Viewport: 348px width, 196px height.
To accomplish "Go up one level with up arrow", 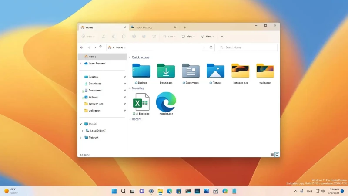I will pyautogui.click(x=100, y=47).
